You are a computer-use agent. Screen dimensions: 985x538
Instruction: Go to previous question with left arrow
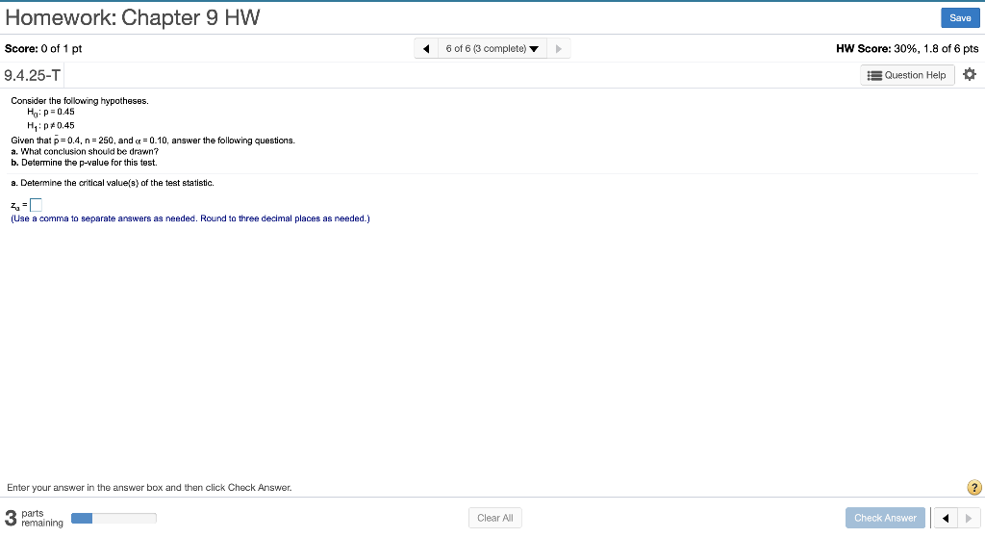[426, 48]
